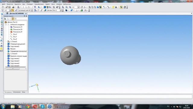This screenshot has height=109, width=193.
Task: Select Вырезать элемент выдавливания in the tree
Action: coord(18,56)
